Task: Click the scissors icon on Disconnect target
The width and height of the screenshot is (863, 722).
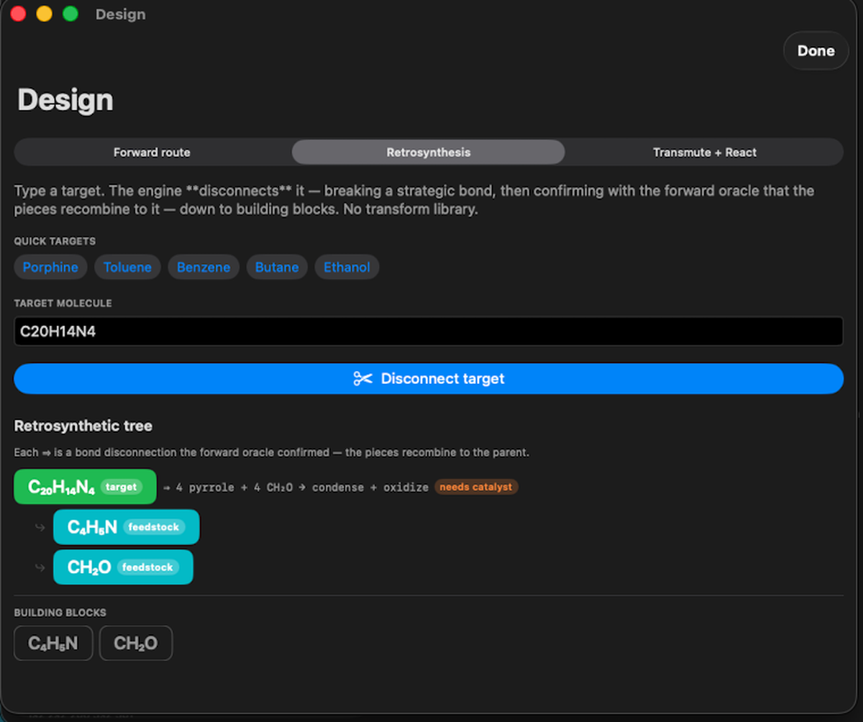Action: coord(362,379)
